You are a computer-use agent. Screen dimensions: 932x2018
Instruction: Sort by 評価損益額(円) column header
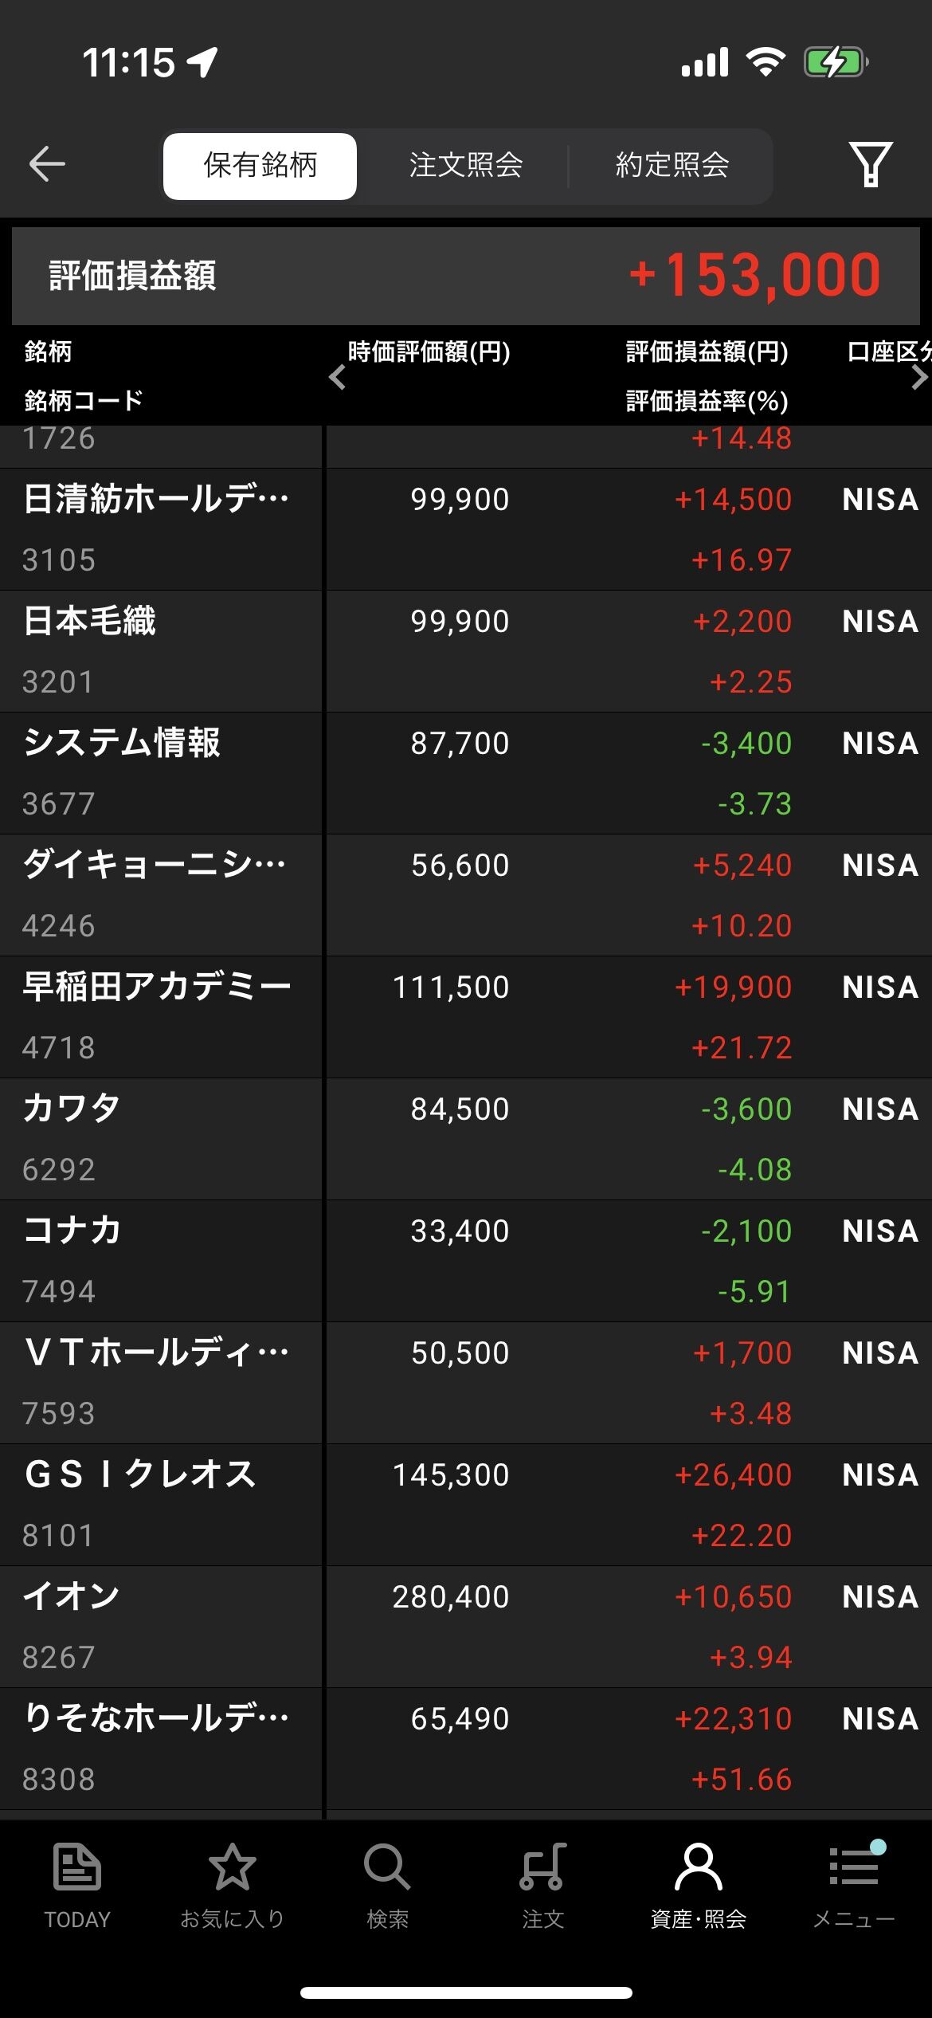click(707, 351)
